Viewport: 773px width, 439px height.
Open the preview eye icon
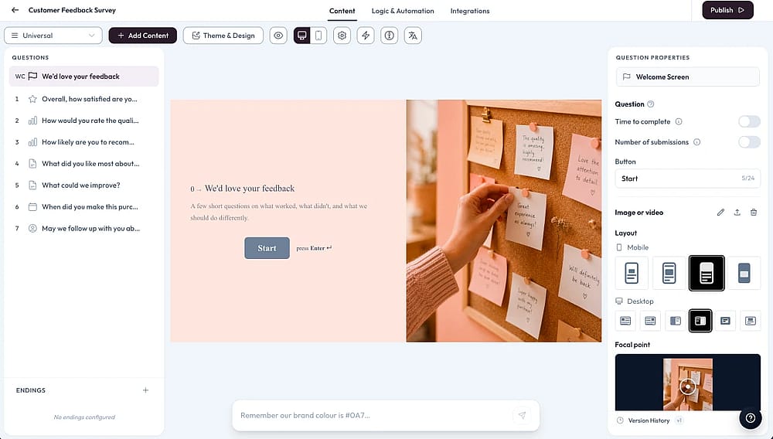[x=278, y=36]
